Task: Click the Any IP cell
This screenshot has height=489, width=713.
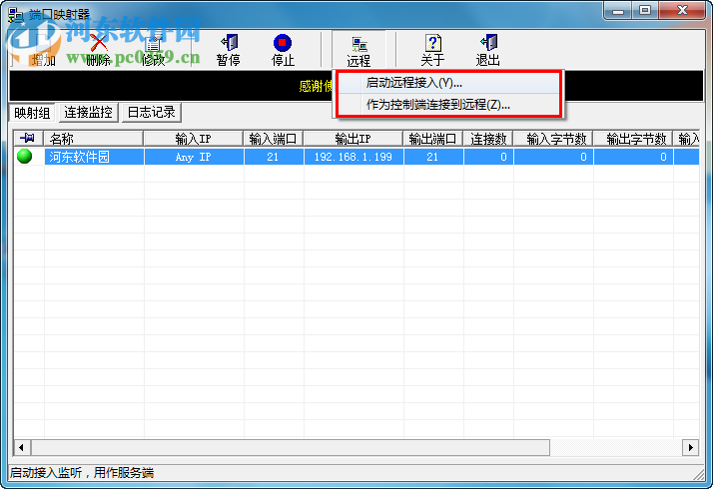Action: (194, 157)
